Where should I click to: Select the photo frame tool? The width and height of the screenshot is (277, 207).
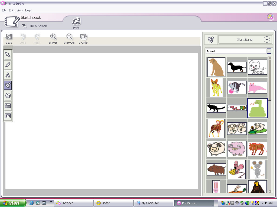(8, 116)
